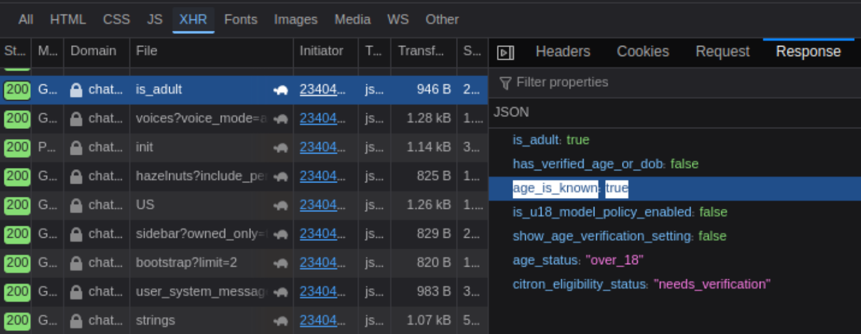Select the show_age_verification_setting JSON property
Image resolution: width=861 pixels, height=334 pixels.
675,236
